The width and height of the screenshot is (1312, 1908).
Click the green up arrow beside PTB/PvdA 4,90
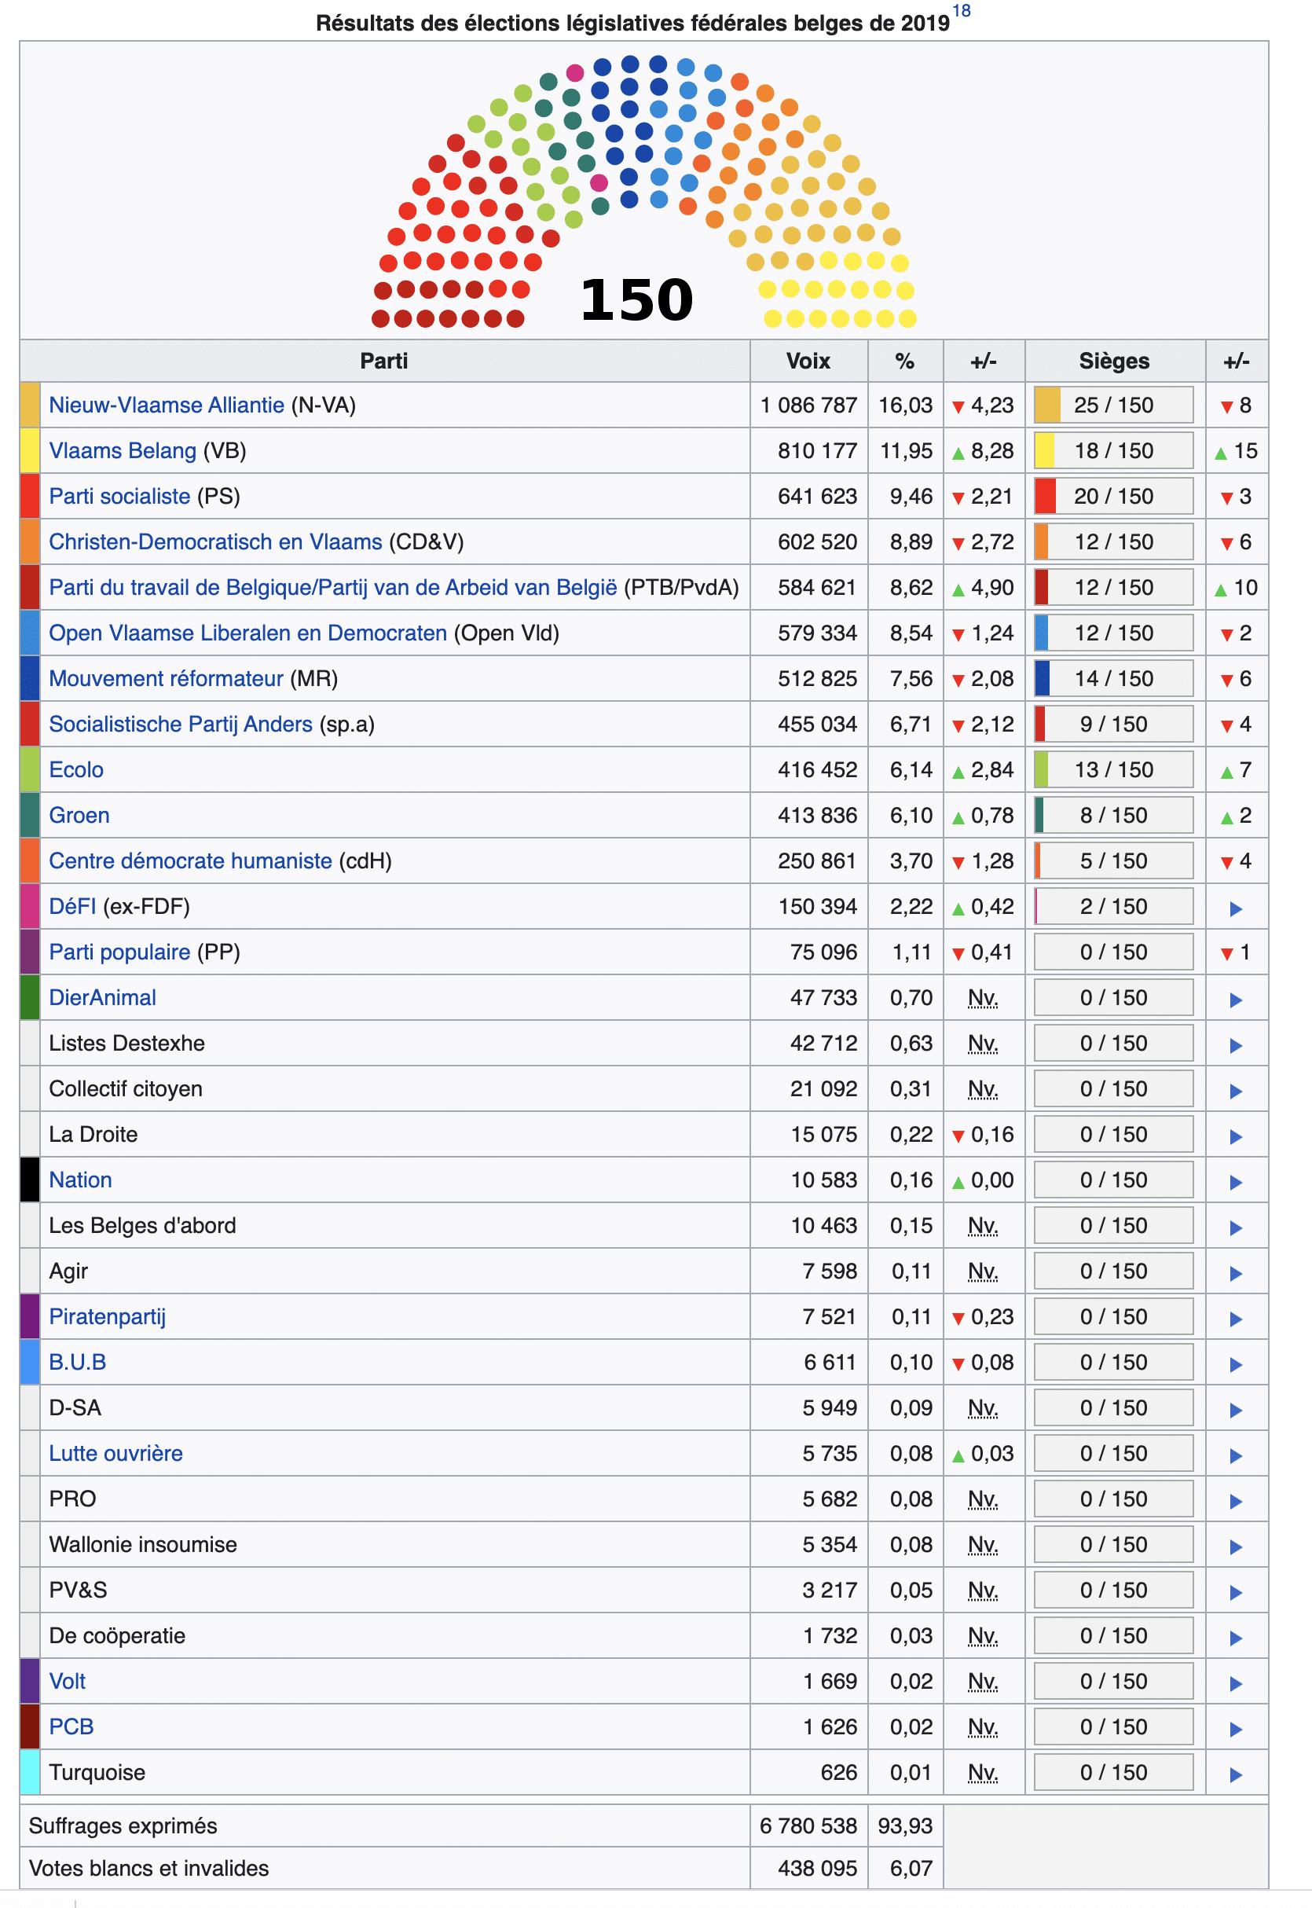coord(958,589)
